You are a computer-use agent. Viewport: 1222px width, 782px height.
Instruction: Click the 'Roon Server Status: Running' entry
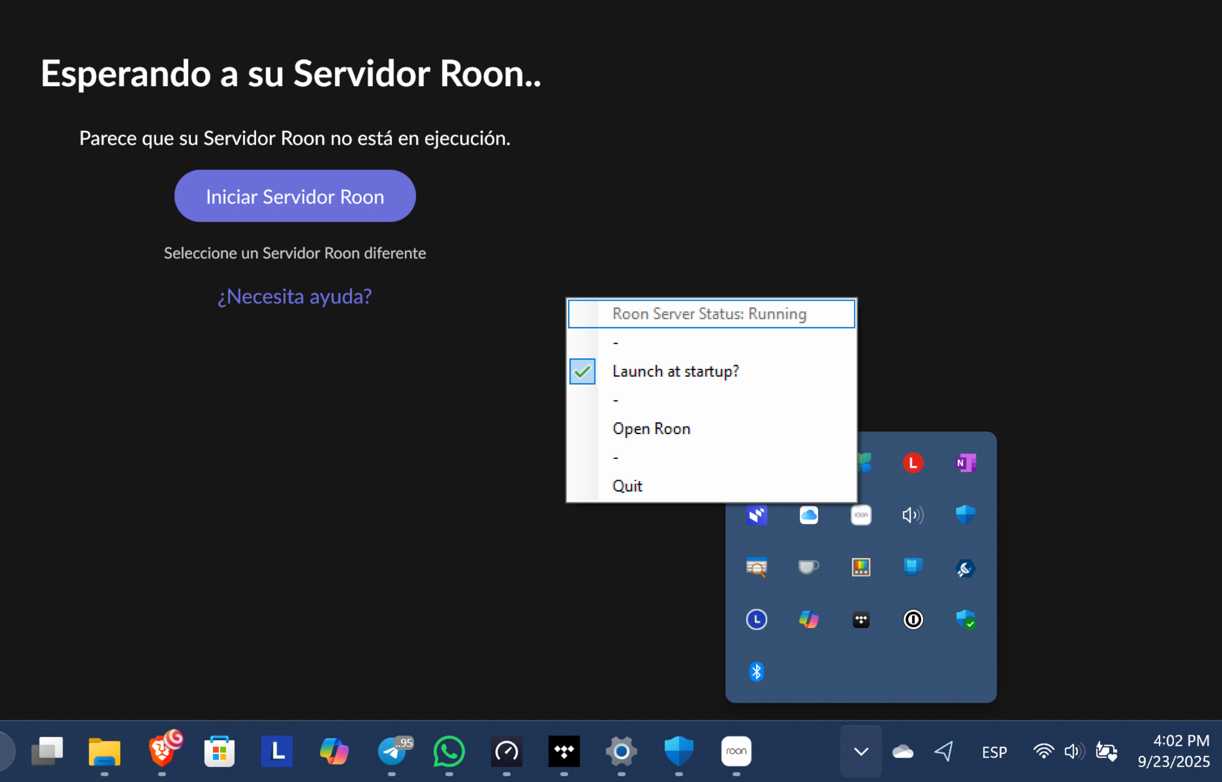(x=709, y=313)
